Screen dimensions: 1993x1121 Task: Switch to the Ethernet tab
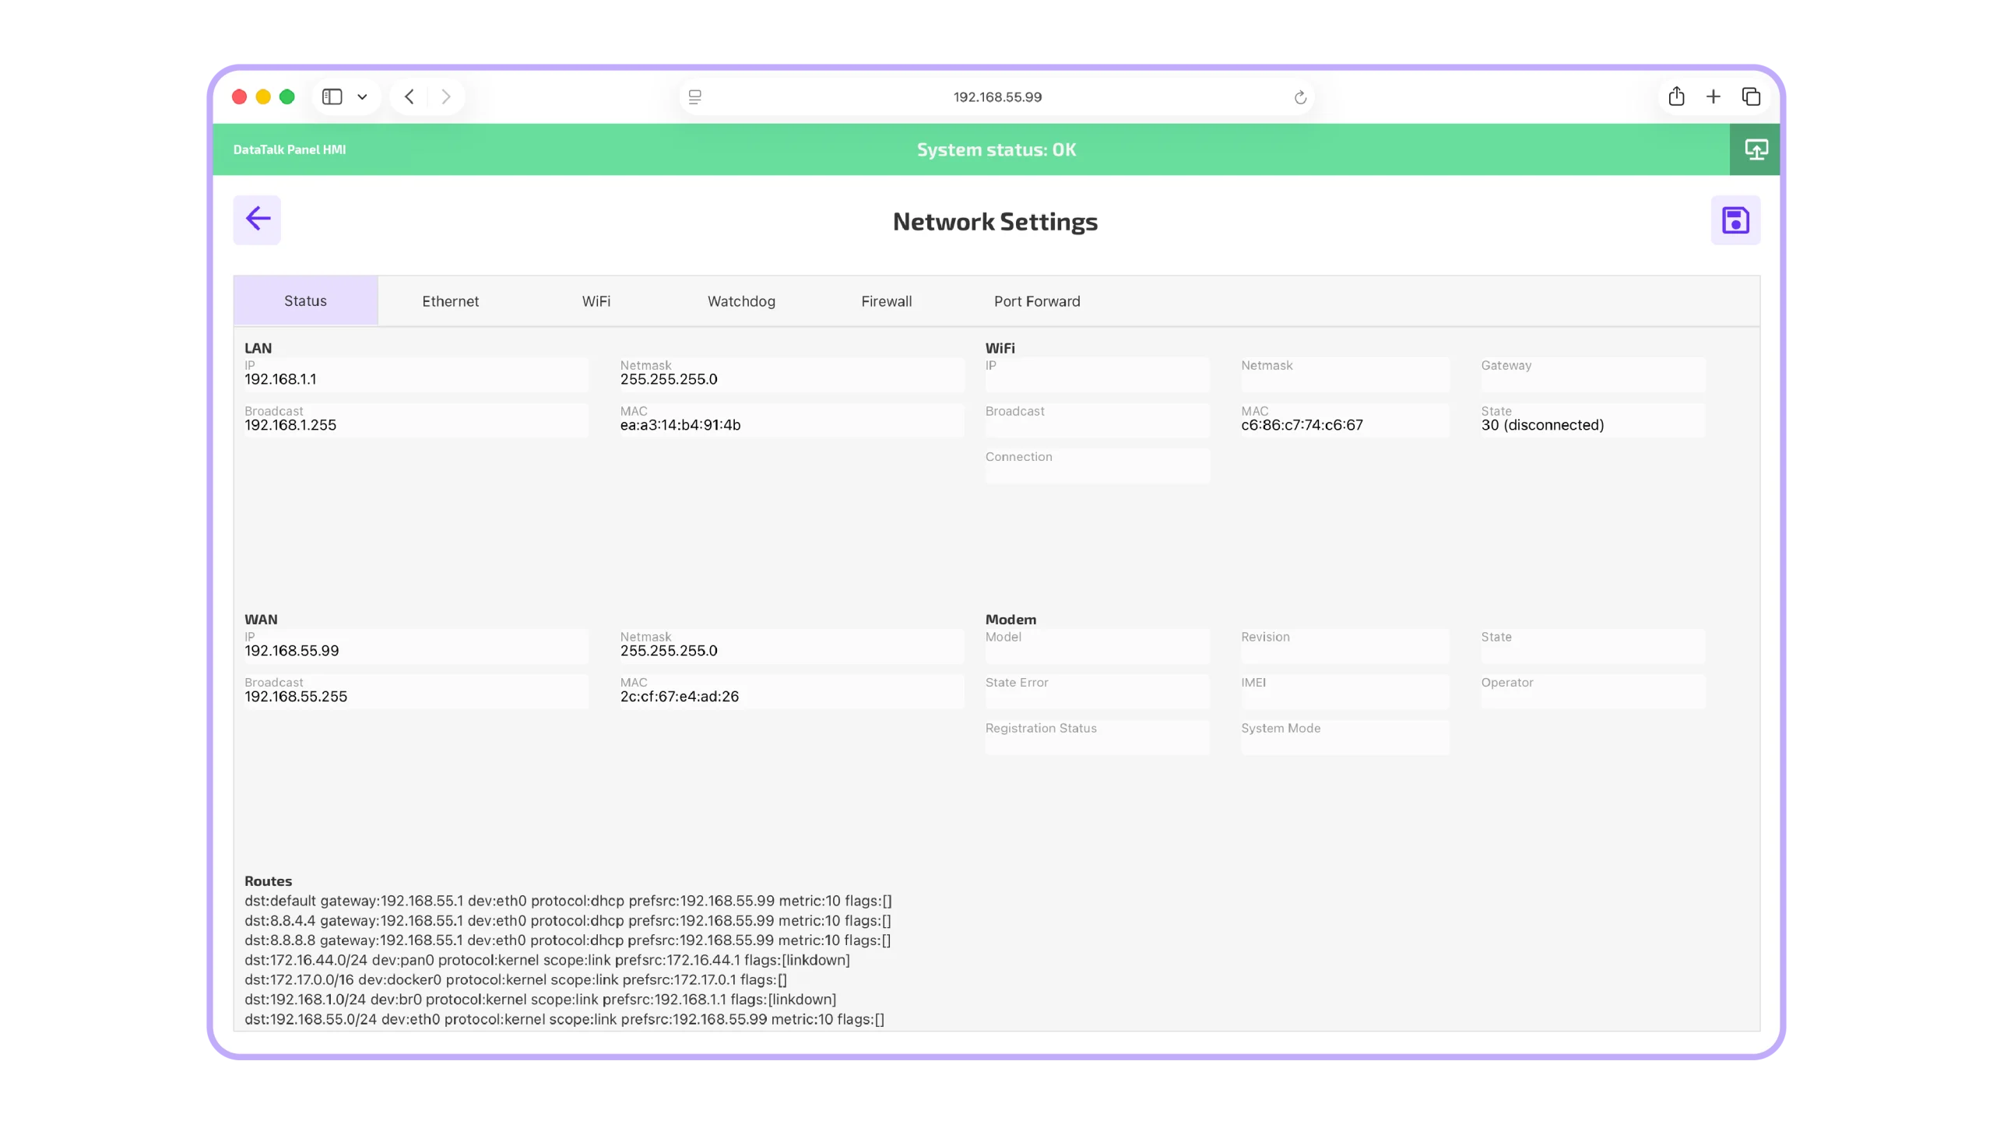pyautogui.click(x=450, y=300)
